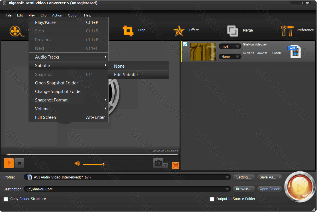This screenshot has height=212, width=317.
Task: Click the Browse... button
Action: [244, 189]
